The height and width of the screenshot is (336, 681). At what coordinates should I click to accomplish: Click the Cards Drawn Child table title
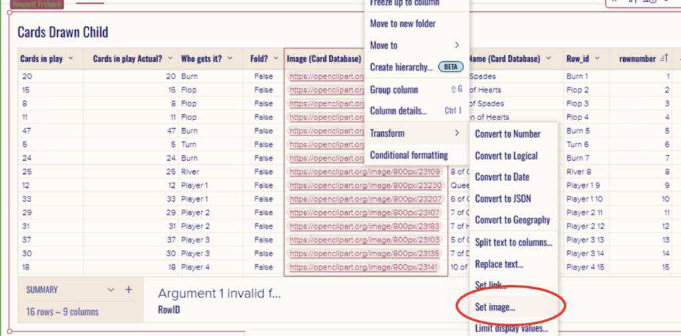(63, 33)
